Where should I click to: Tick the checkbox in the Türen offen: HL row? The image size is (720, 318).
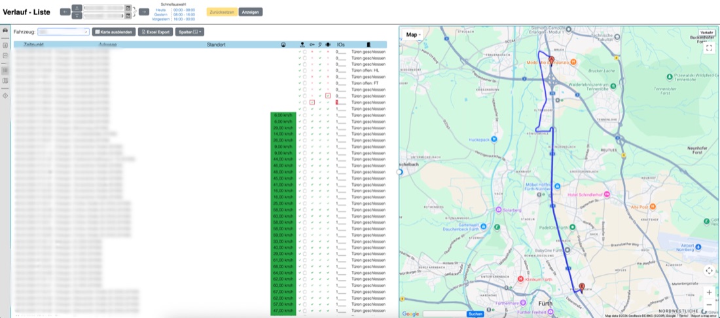[x=305, y=71]
